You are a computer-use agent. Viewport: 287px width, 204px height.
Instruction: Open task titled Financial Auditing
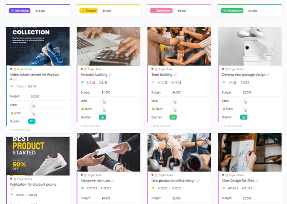(x=94, y=75)
